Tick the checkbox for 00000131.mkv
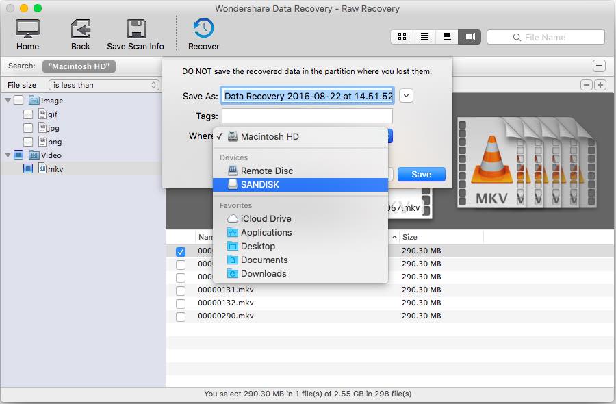This screenshot has height=404, width=616. (181, 290)
